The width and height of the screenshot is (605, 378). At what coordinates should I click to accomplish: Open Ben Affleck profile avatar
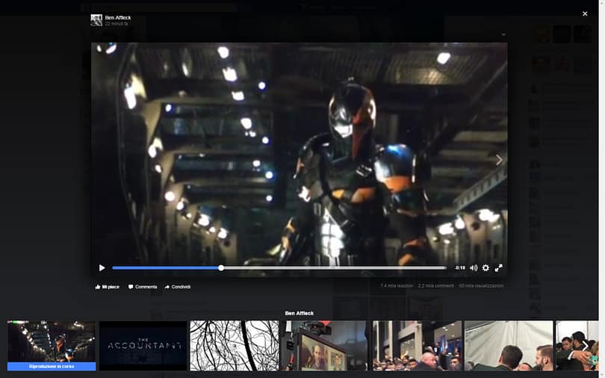click(96, 20)
